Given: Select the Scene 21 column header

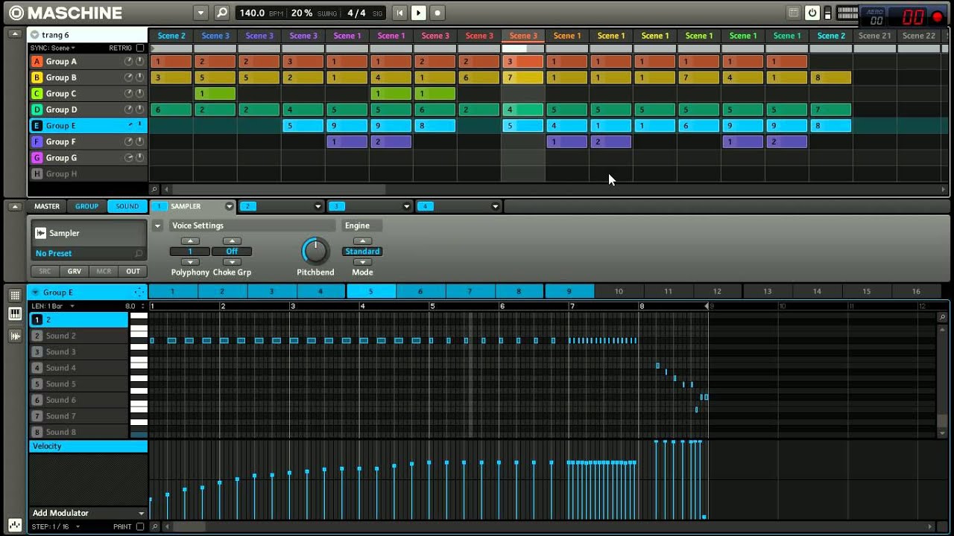Looking at the screenshot, I should tap(874, 36).
